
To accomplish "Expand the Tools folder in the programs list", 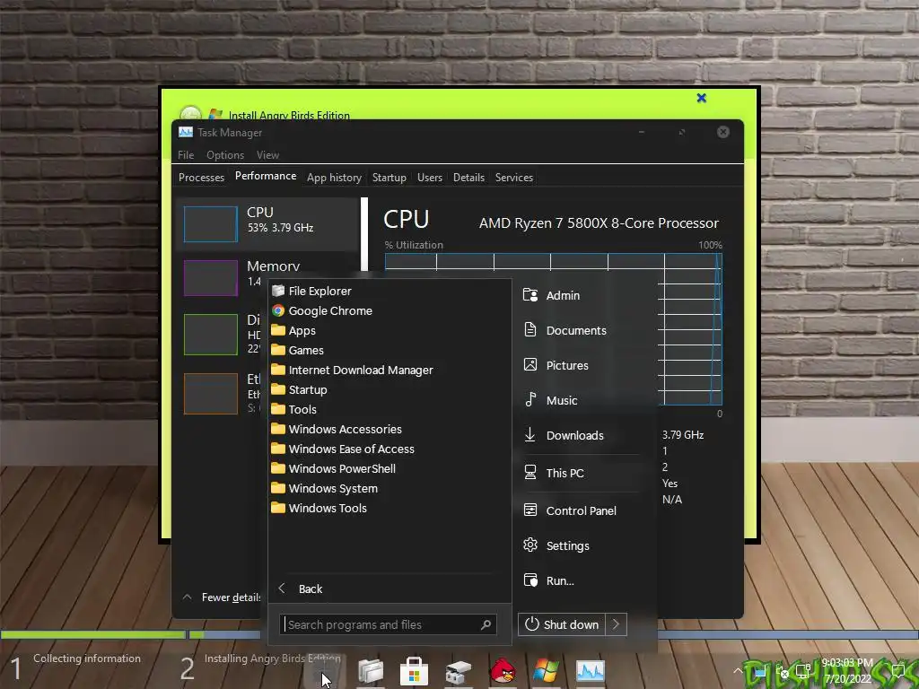I will pyautogui.click(x=302, y=409).
